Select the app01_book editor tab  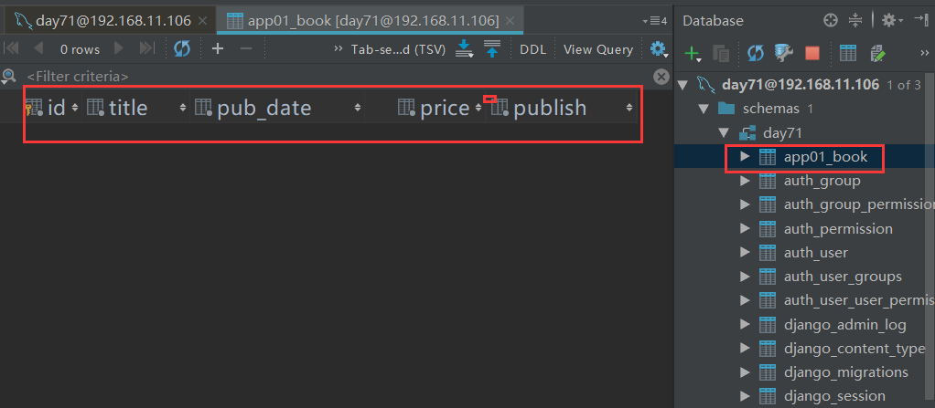click(364, 19)
